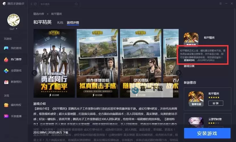Open the 灵活组队 parachute screenshot
Viewport: 236px width, 142px height.
(x=141, y=63)
